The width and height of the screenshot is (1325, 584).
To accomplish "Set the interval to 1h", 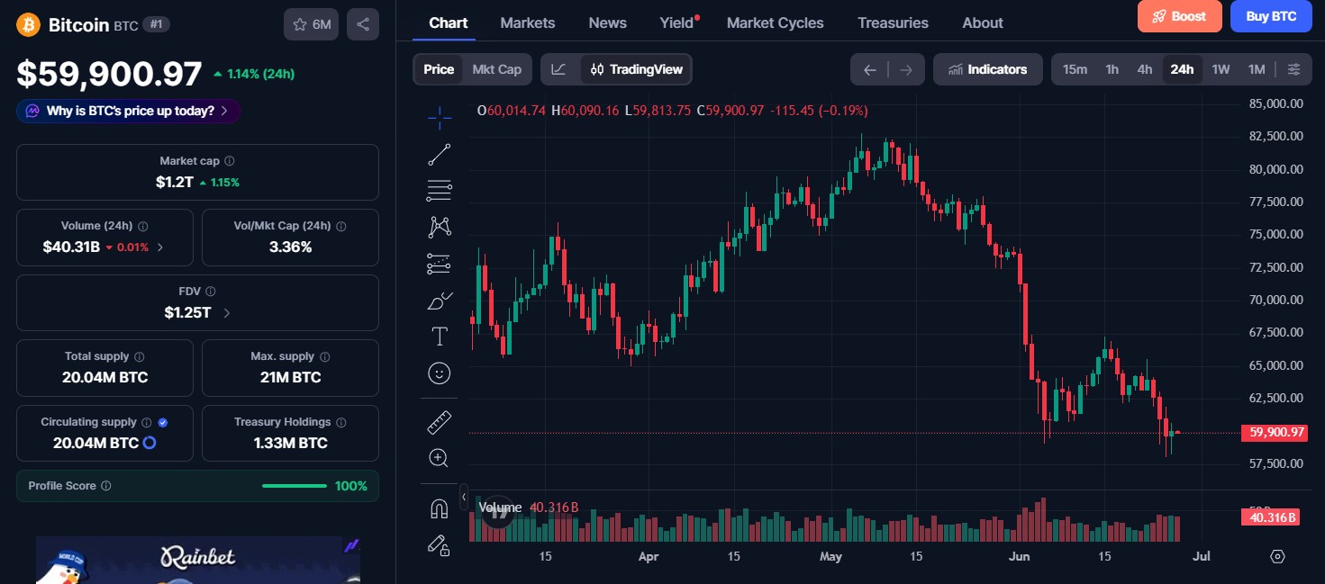I will coord(1112,69).
